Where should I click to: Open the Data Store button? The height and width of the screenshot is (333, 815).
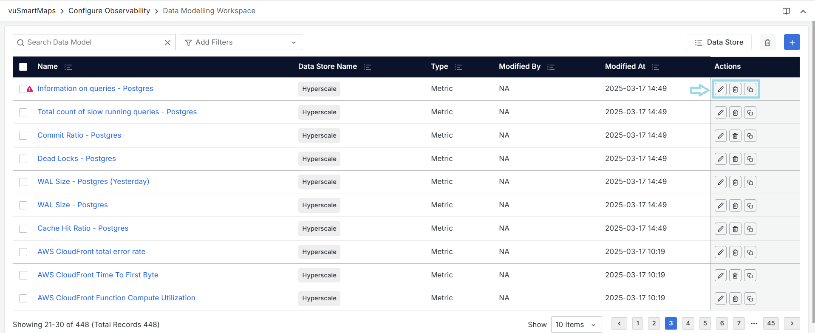coord(719,42)
